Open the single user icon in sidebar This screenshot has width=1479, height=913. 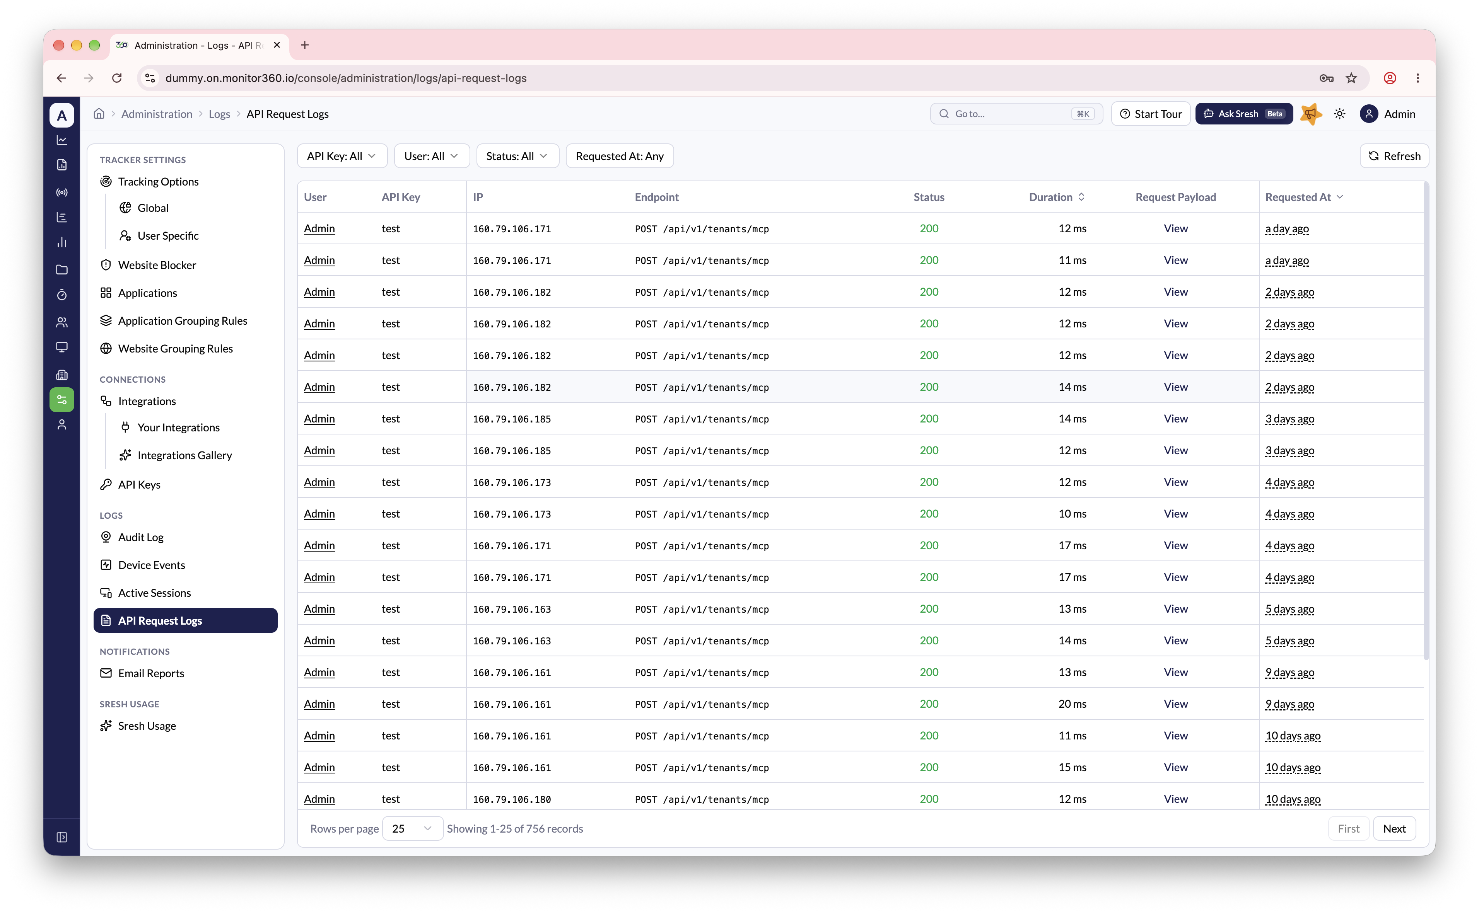61,425
